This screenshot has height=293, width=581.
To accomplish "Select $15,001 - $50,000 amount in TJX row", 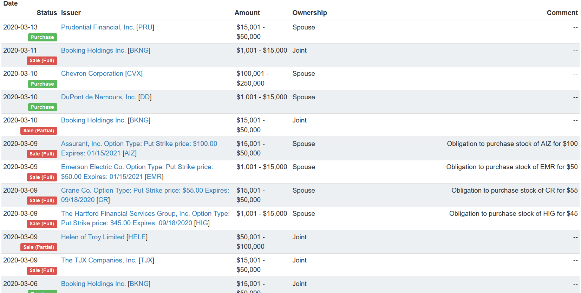I will tap(251, 265).
